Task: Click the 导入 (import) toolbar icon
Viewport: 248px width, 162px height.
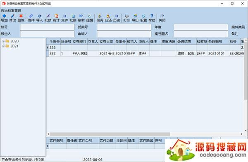Action: [40, 18]
